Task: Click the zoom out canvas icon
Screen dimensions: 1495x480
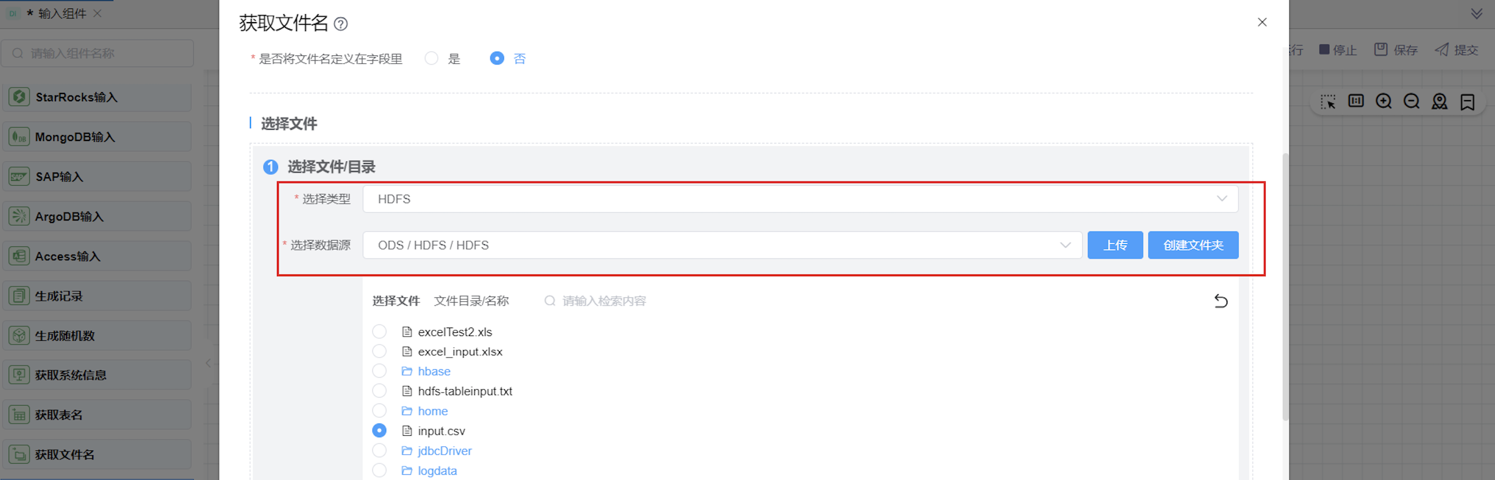Action: [x=1412, y=102]
